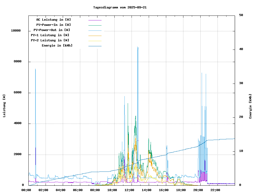Select the PV-Power-Out in [W] legend label

click(52, 30)
